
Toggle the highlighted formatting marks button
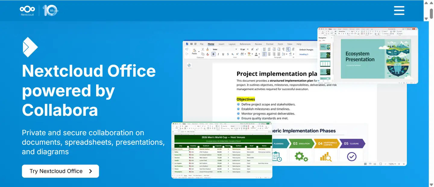(x=288, y=49)
